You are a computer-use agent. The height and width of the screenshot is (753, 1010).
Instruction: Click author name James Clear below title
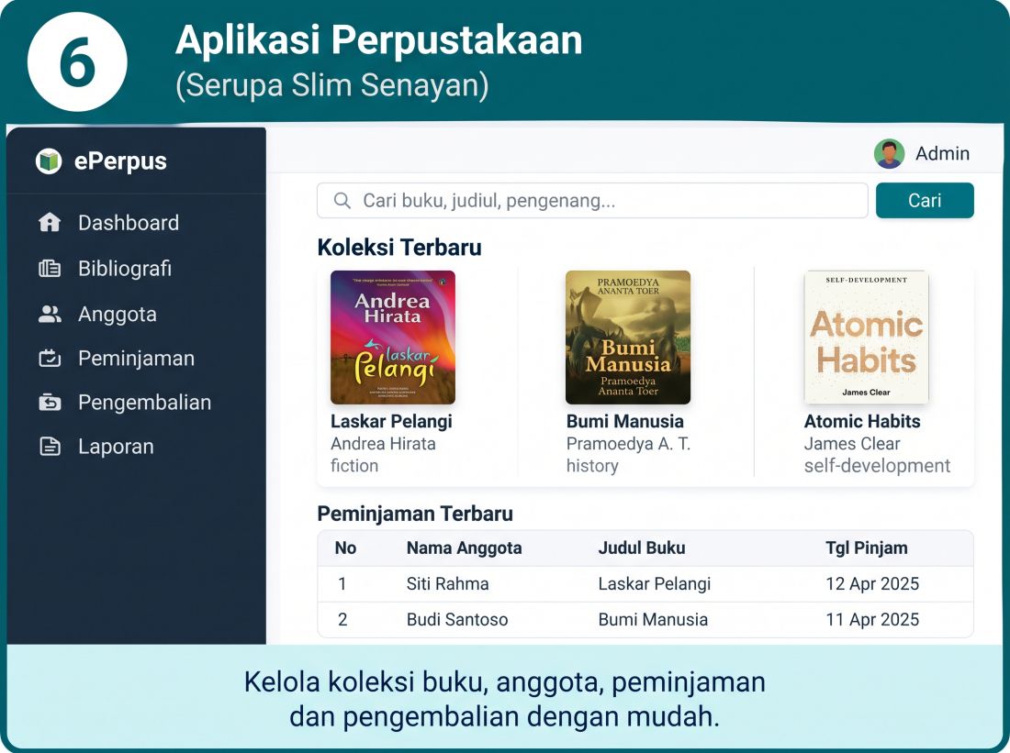[851, 444]
